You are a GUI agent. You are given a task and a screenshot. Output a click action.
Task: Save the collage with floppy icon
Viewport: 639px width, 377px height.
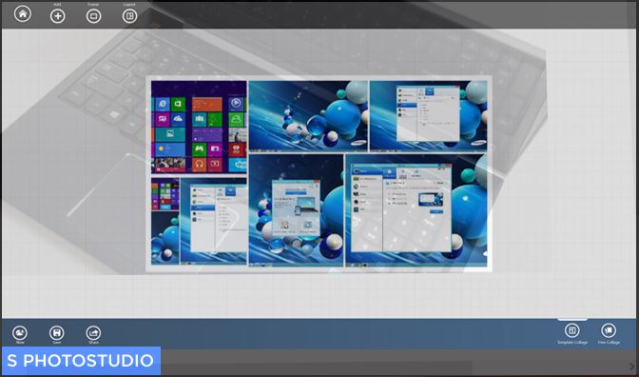click(x=57, y=333)
